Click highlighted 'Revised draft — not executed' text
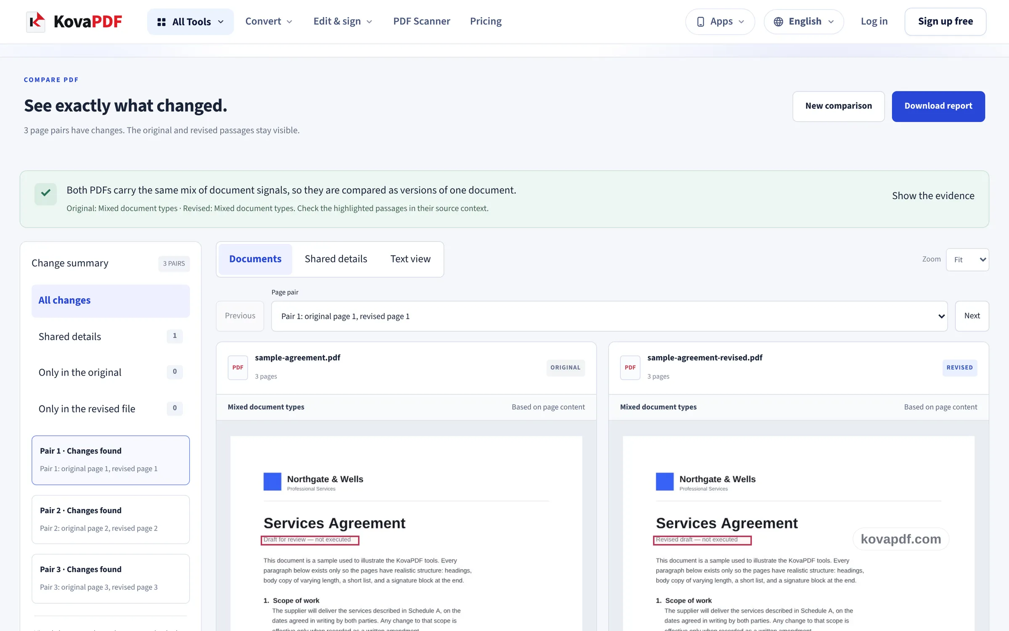Viewport: 1009px width, 631px height. [x=702, y=540]
